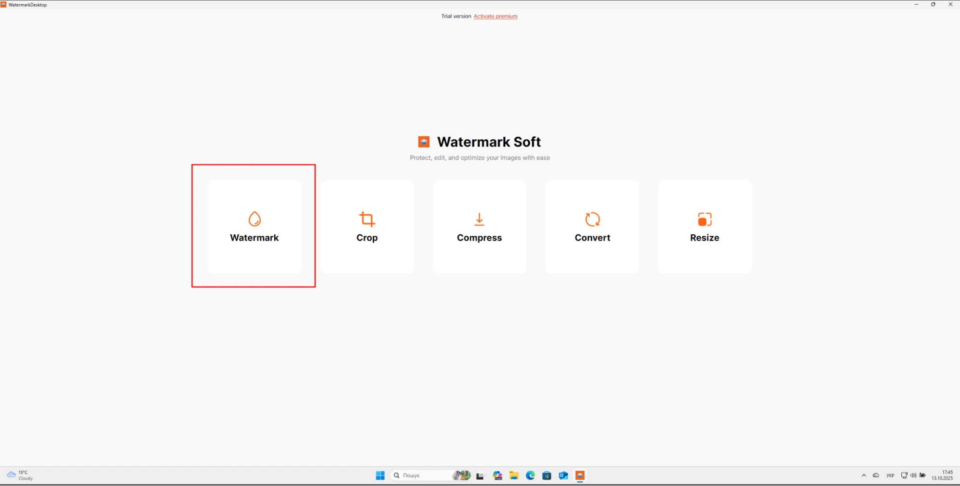Viewport: 960px width, 486px height.
Task: Open volume settings from the system tray
Action: pyautogui.click(x=913, y=475)
